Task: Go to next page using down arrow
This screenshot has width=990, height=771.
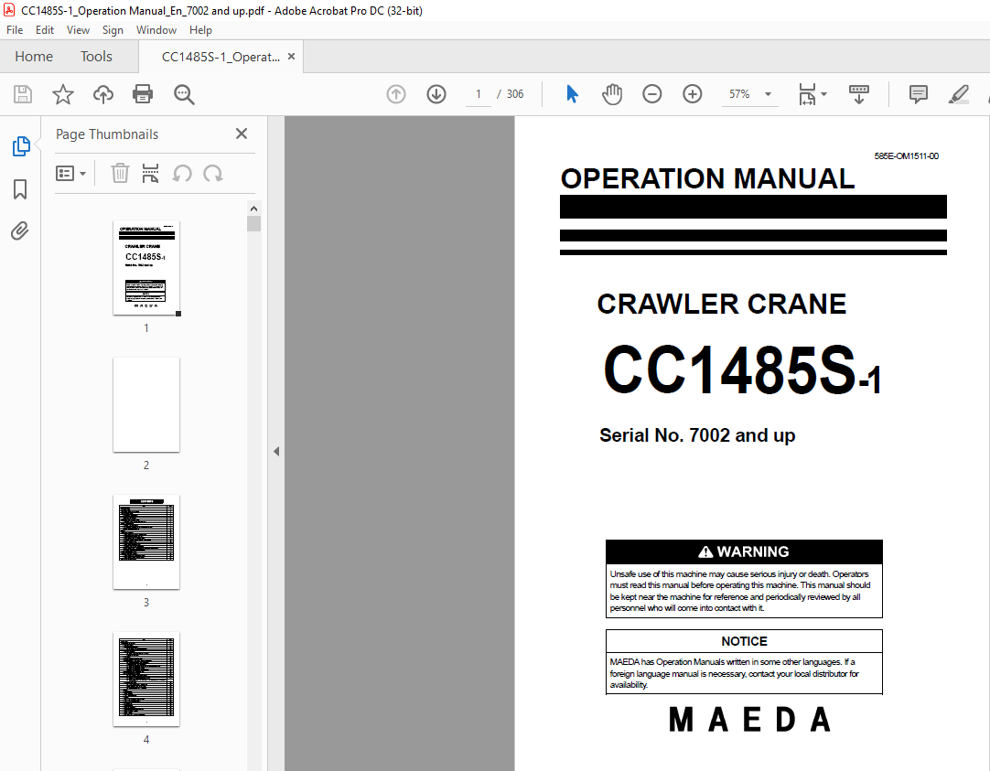Action: [x=436, y=94]
